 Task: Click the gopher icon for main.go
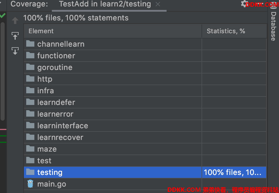pos(30,184)
